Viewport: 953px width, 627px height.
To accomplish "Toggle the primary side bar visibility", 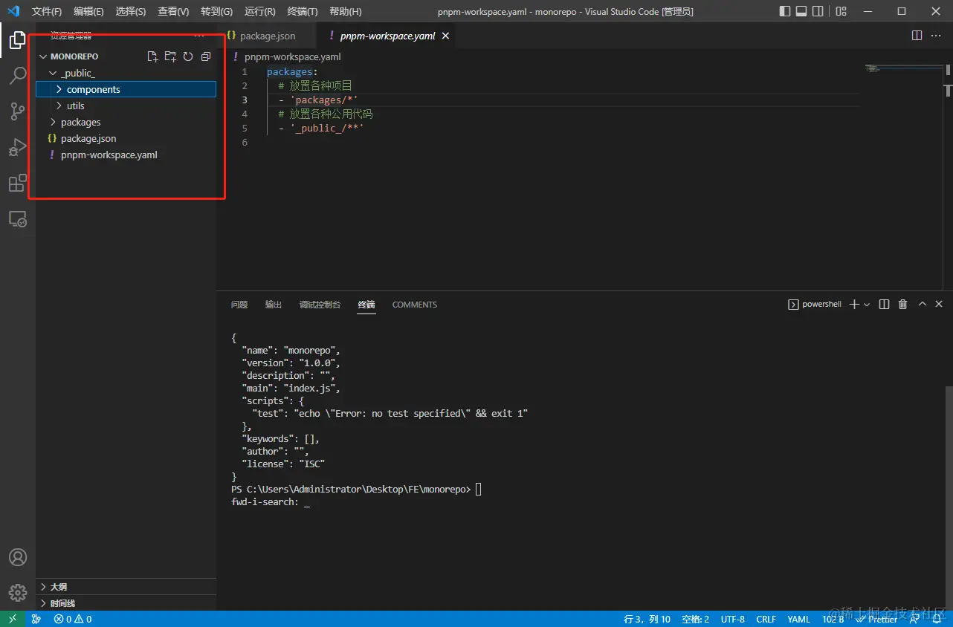I will click(x=785, y=11).
